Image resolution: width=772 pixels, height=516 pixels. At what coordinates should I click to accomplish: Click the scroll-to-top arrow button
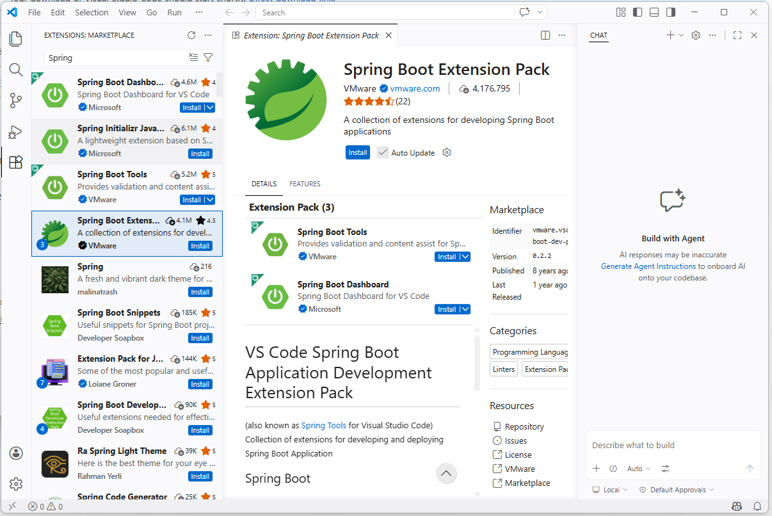pos(447,474)
